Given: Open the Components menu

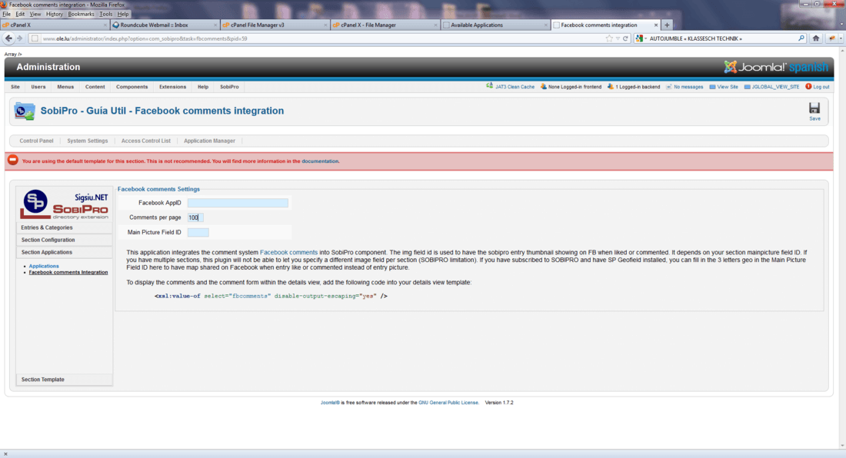Looking at the screenshot, I should click(x=132, y=87).
